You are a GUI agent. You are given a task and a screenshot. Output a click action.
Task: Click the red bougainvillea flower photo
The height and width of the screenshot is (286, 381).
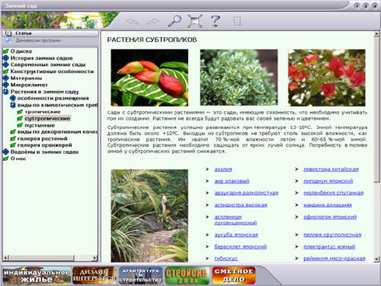coord(327,78)
